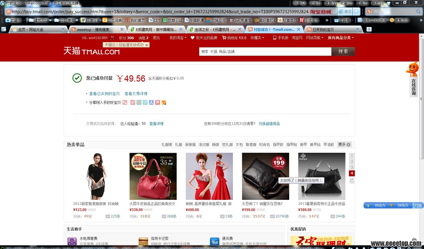Toggle 兼容 compatibility mode button
Image resolution: width=424 pixels, height=249 pixels.
[x=345, y=11]
